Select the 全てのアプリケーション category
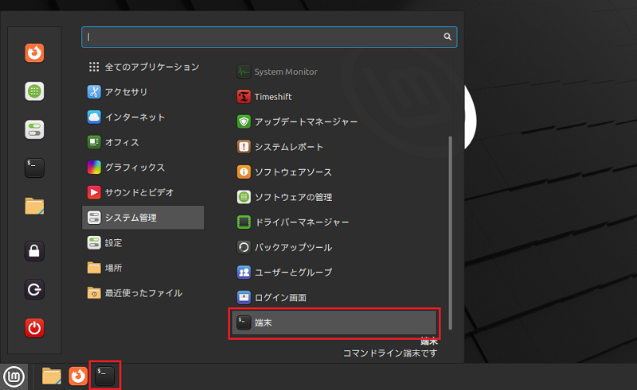Viewport: 637px width, 390px height. point(143,67)
